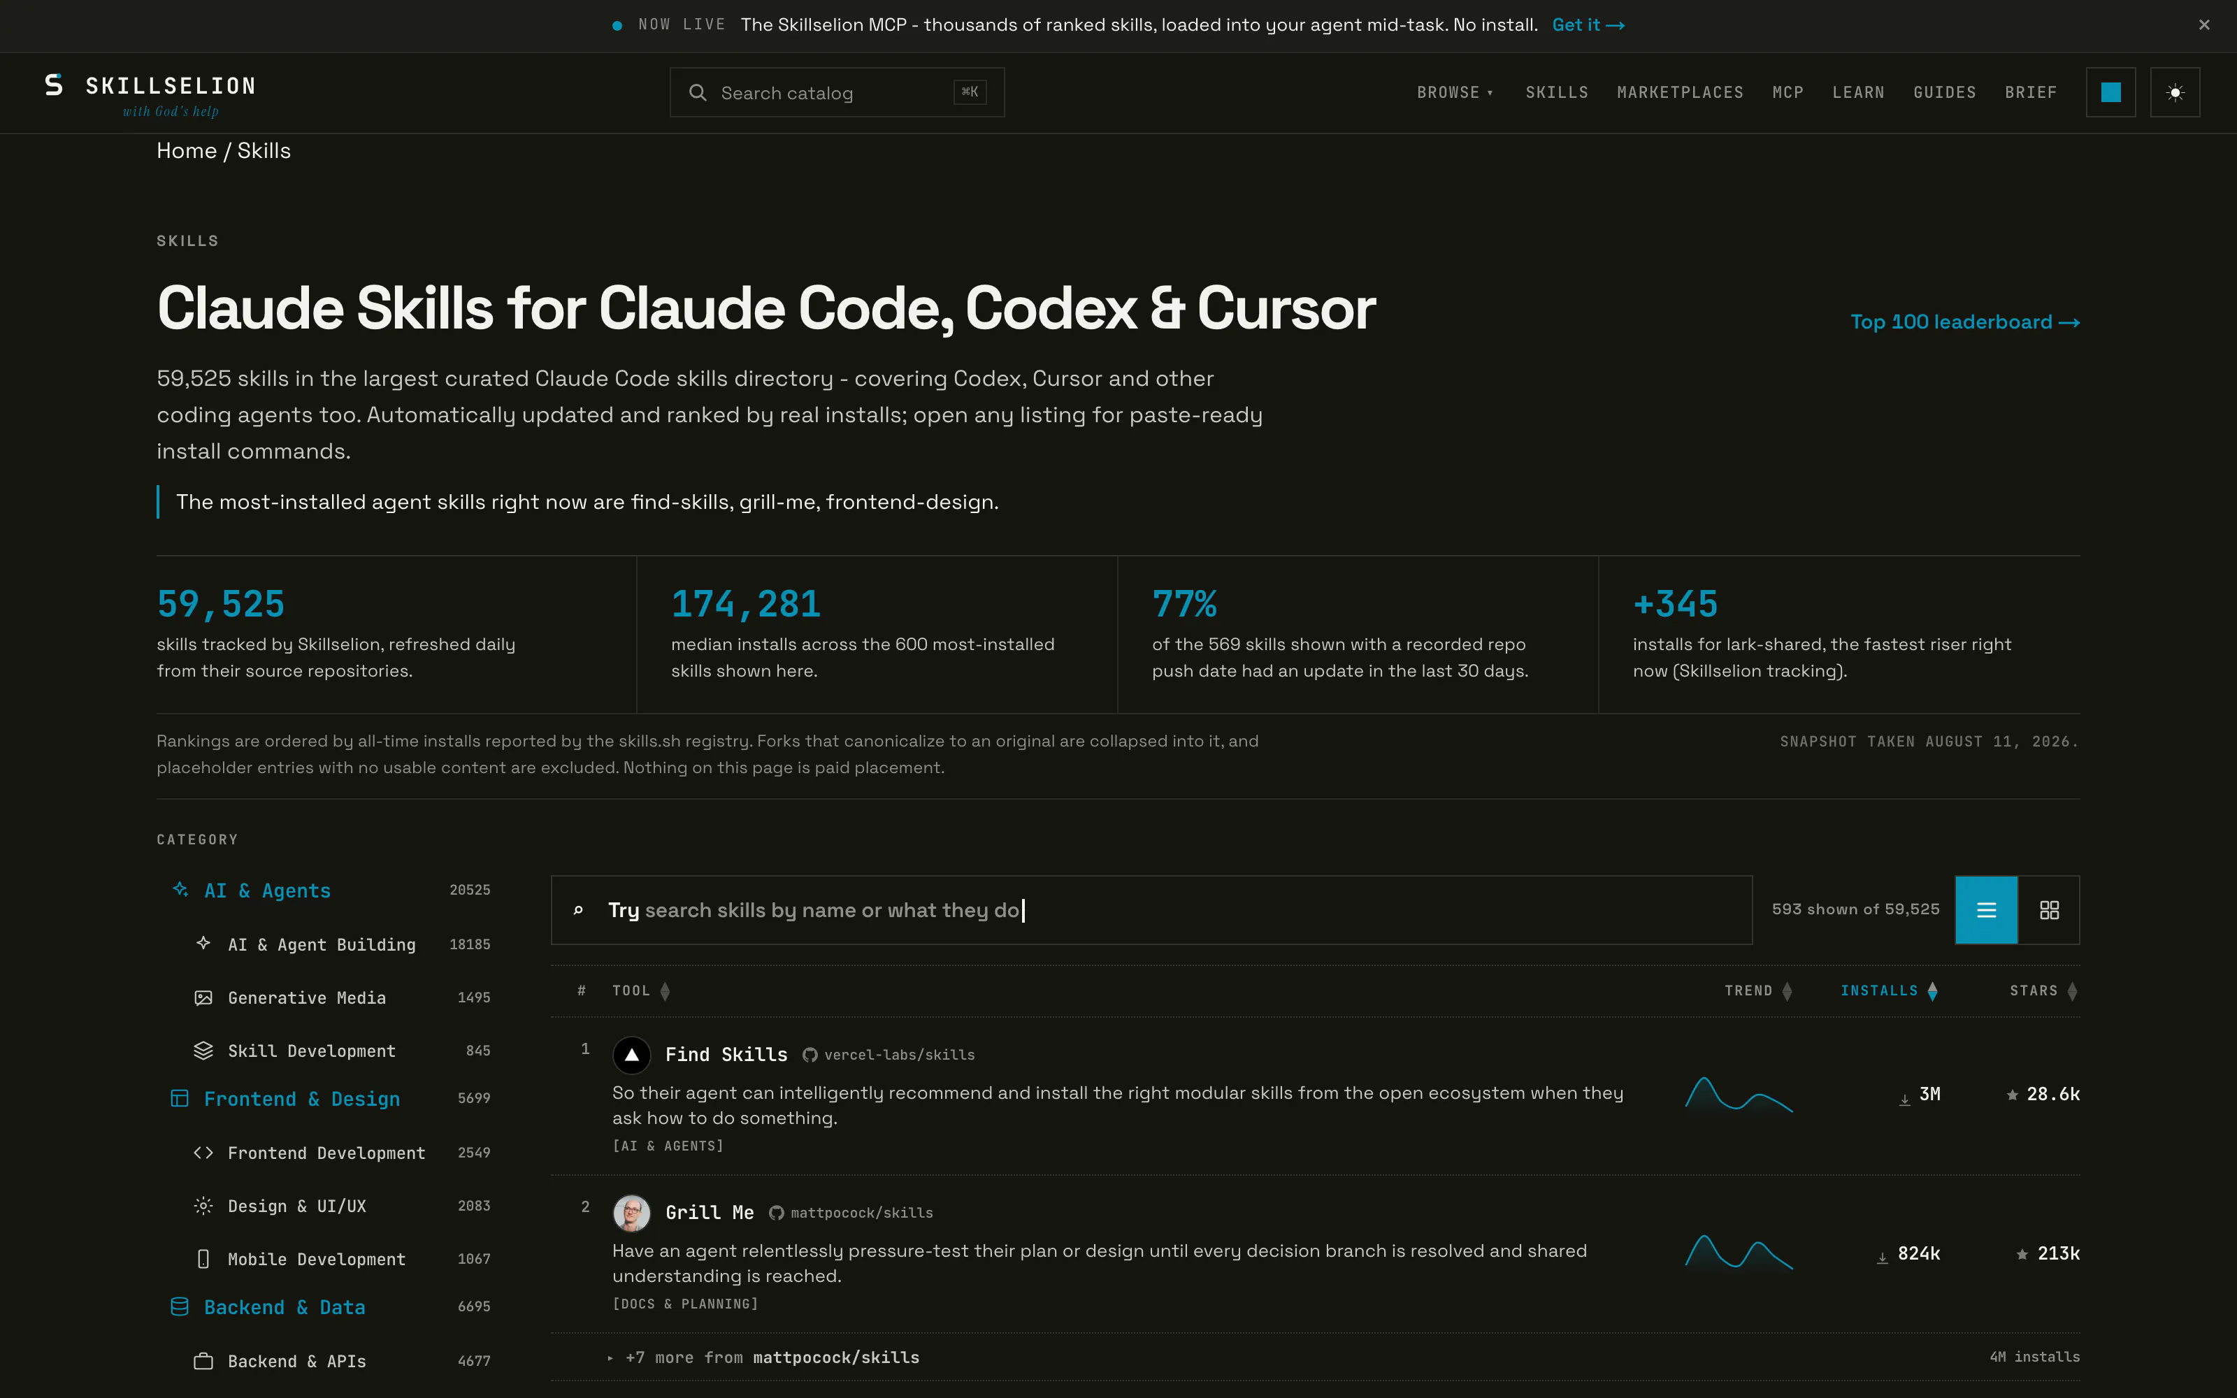This screenshot has width=2237, height=1398.
Task: Click the Backend & APIs briefcase icon
Action: click(203, 1361)
